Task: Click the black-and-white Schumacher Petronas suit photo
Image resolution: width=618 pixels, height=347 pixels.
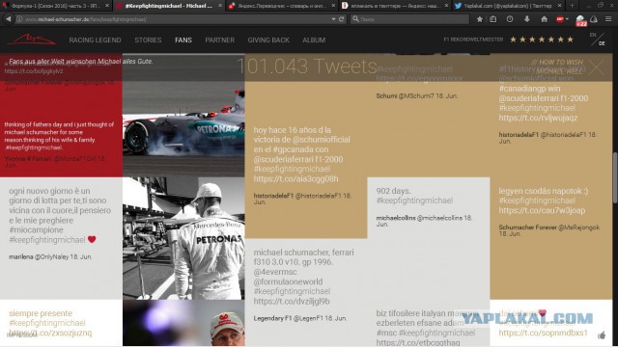Action: click(183, 238)
